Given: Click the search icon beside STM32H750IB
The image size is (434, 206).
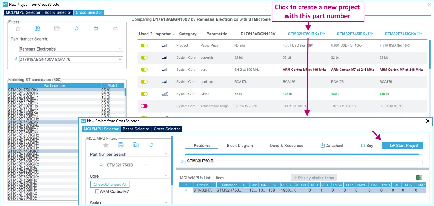Looking at the screenshot, I should coord(101,165).
